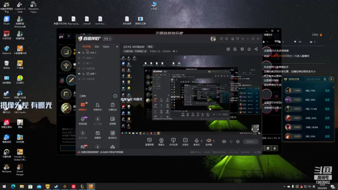
Task: Toggle visibility of 文本 2 source
Action: pyautogui.click(x=79, y=52)
